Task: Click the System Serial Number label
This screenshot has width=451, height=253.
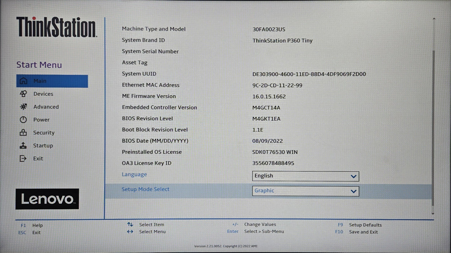Action: [150, 51]
